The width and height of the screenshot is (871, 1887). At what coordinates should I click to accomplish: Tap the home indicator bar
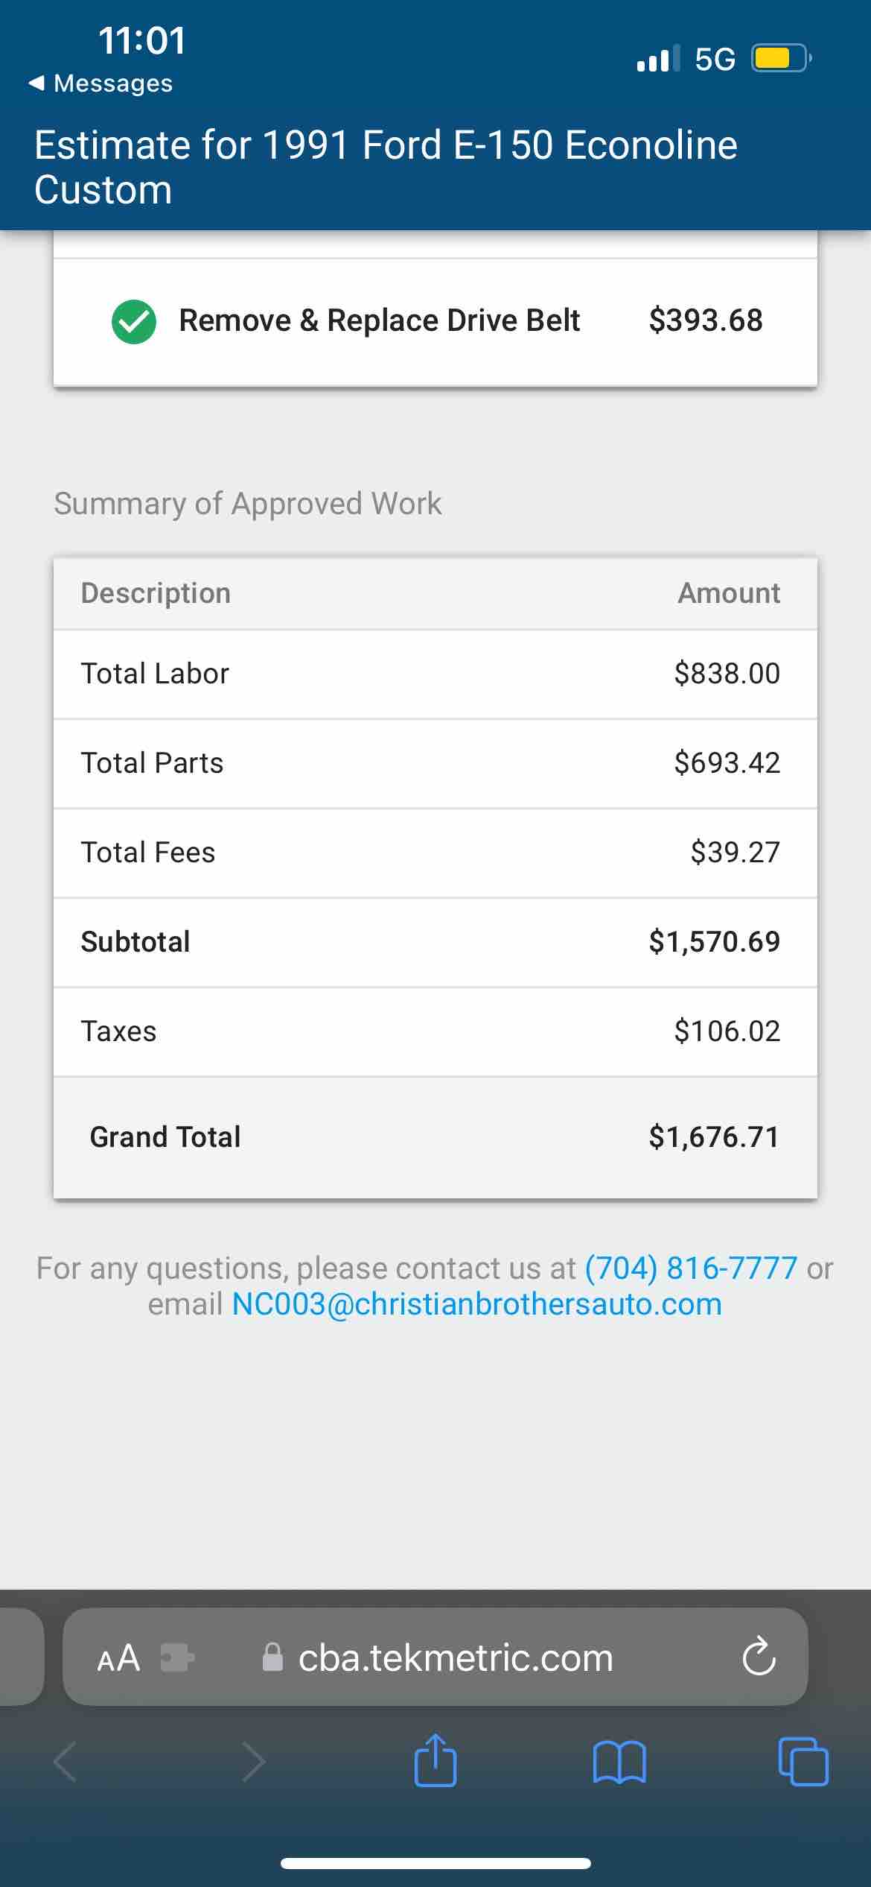[x=435, y=1864]
